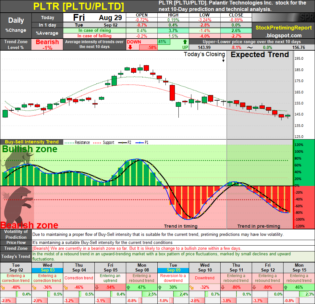The image size is (315, 304).
Task: Click the Today's Trend row label
Action: pyautogui.click(x=16, y=257)
